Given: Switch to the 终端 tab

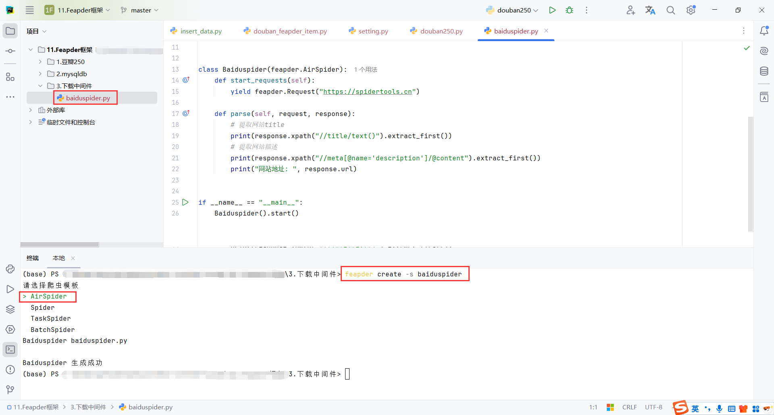Looking at the screenshot, I should click(33, 258).
